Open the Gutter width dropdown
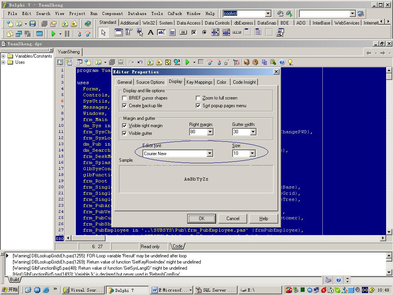The image size is (393, 295). pyautogui.click(x=253, y=132)
